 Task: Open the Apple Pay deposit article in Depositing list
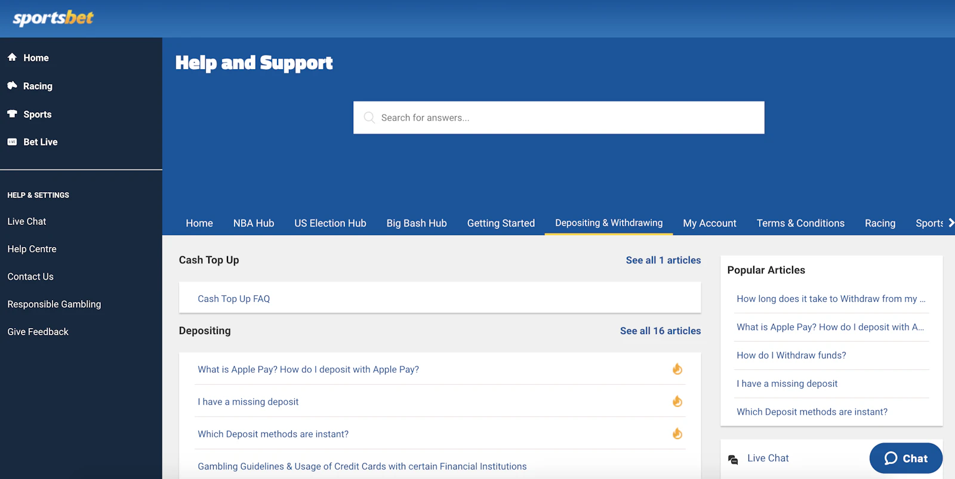pyautogui.click(x=309, y=370)
